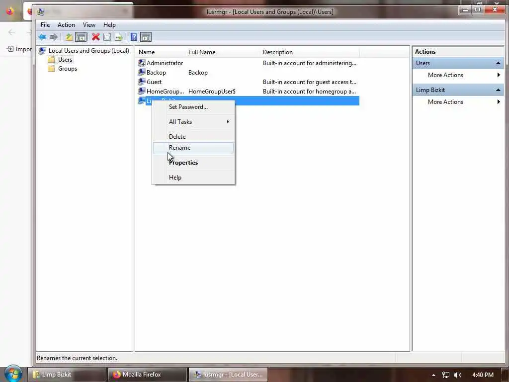Show hidden tray icons arrow
The image size is (509, 382).
[x=433, y=375]
